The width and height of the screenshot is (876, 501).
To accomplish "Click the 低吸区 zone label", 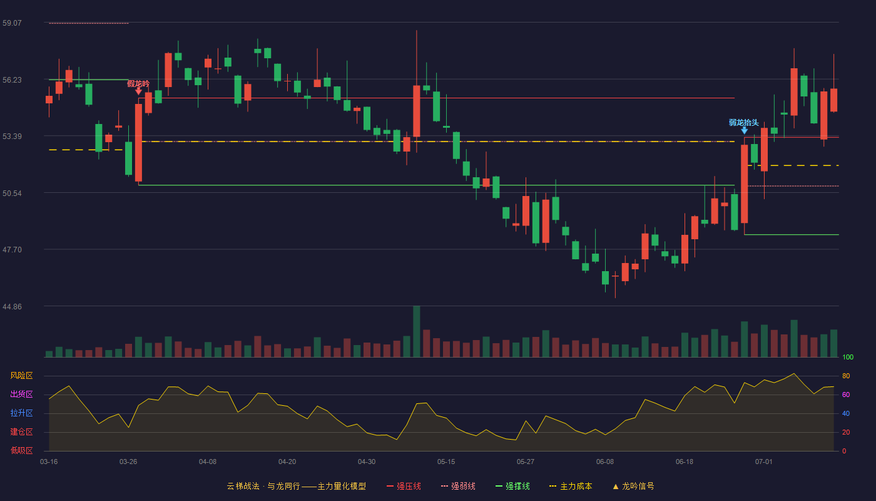I will coord(21,450).
